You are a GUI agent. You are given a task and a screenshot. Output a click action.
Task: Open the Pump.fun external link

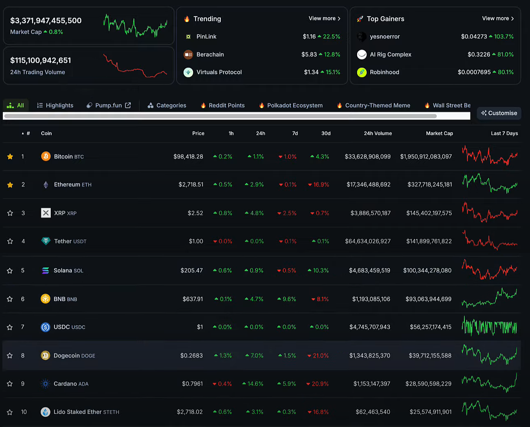coord(108,105)
